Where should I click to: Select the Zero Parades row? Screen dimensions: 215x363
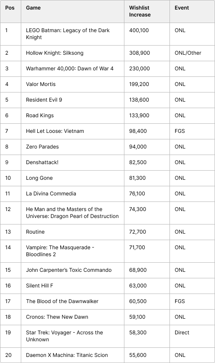click(107, 147)
